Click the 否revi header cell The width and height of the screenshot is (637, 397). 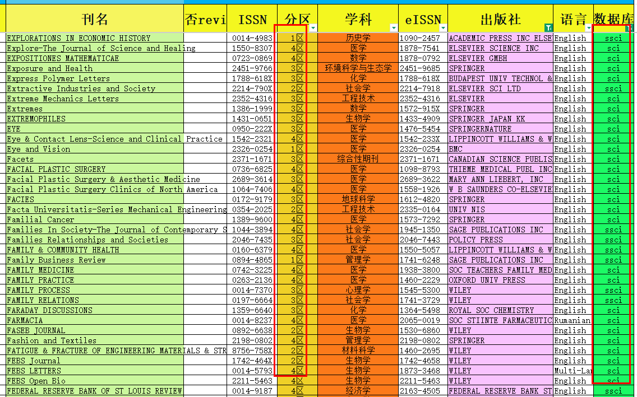point(205,20)
